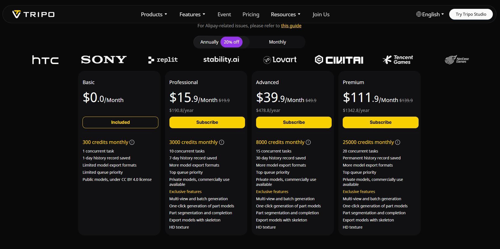Viewport: 500px width, 249px height.
Task: Switch billing to Monthly
Action: (277, 42)
